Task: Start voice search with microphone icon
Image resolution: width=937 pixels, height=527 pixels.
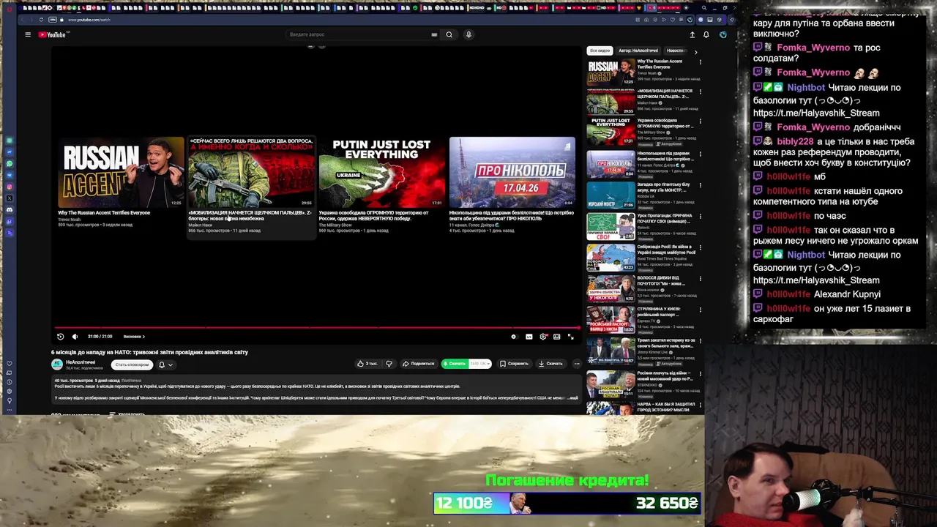Action: [x=468, y=34]
